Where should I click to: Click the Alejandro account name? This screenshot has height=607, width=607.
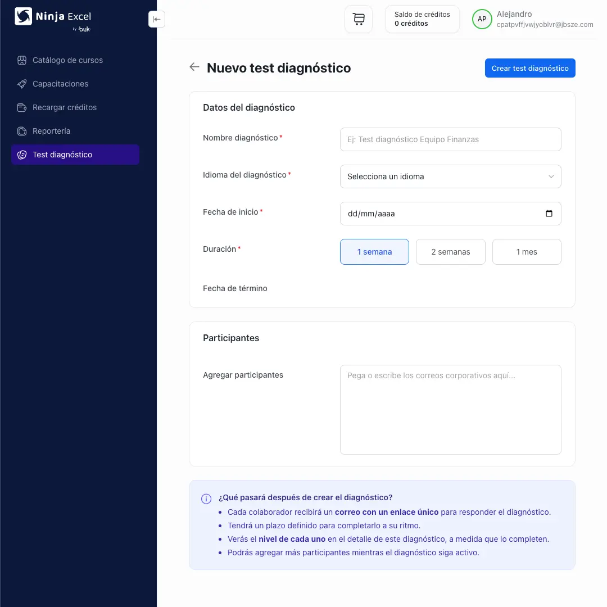(x=514, y=14)
